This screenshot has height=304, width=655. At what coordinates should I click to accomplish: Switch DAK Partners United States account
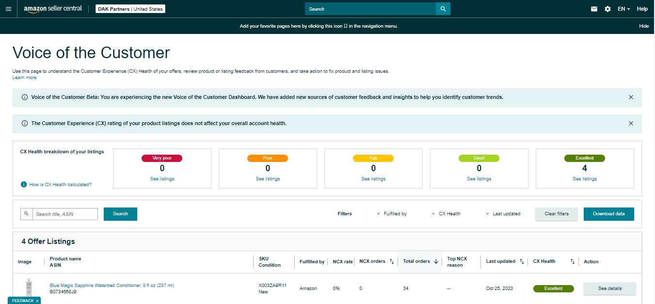pos(130,9)
